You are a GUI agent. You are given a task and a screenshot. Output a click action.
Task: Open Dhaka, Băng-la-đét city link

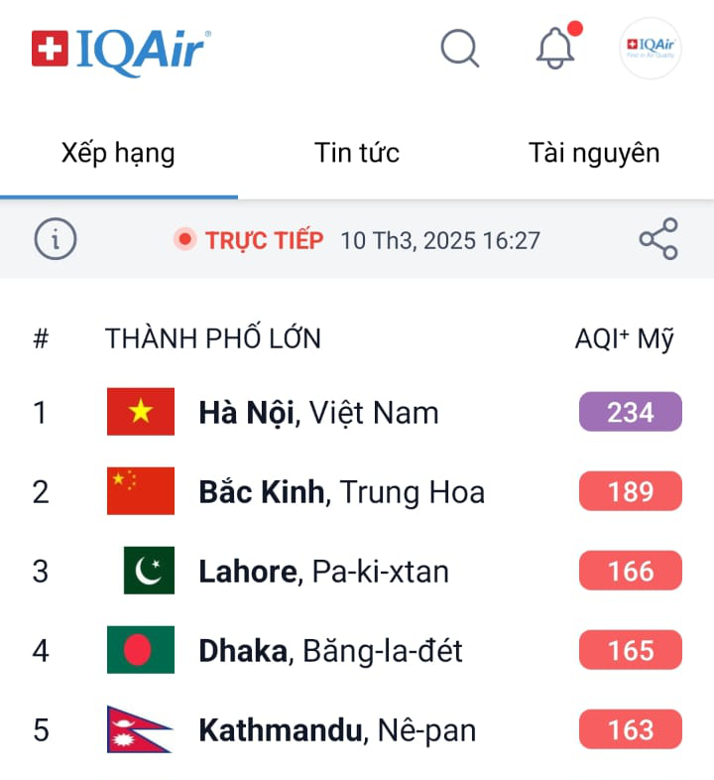point(331,651)
